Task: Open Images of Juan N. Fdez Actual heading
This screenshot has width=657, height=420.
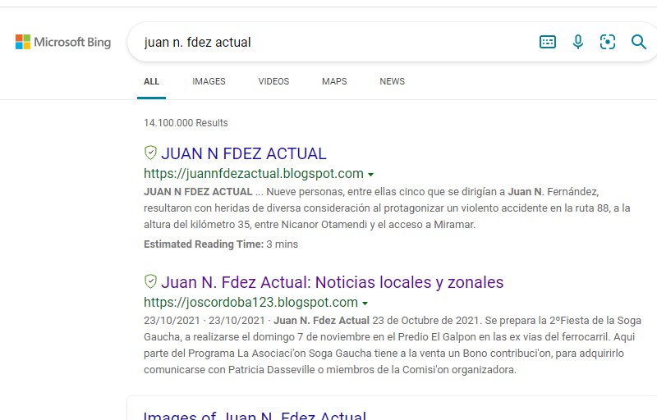Action: tap(255, 415)
